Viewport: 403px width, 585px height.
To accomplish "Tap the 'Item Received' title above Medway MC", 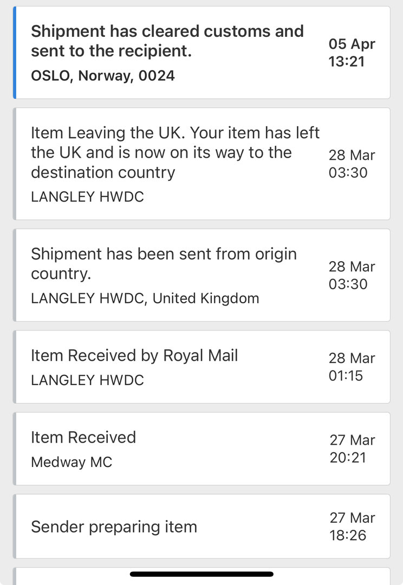I will 83,437.
